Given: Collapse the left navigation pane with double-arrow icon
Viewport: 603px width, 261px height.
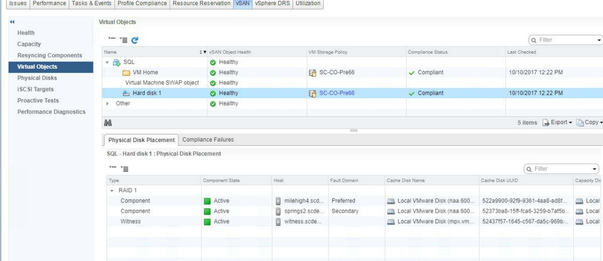Looking at the screenshot, I should pyautogui.click(x=12, y=22).
